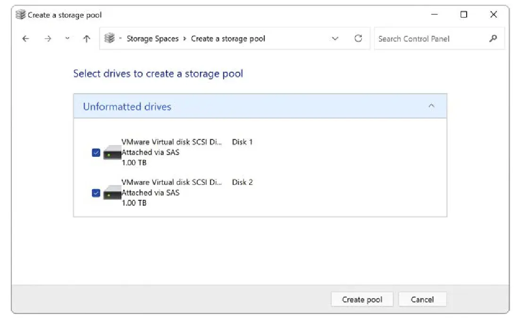Refresh the Create a storage pool page
This screenshot has width=520, height=319.
[x=358, y=39]
